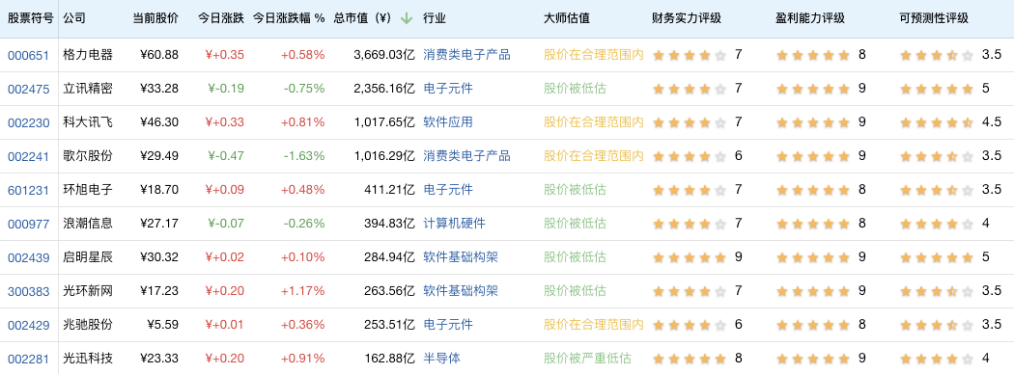Click 股价在合理范围内 valuation for 格力电器
The image size is (1014, 374).
click(594, 55)
